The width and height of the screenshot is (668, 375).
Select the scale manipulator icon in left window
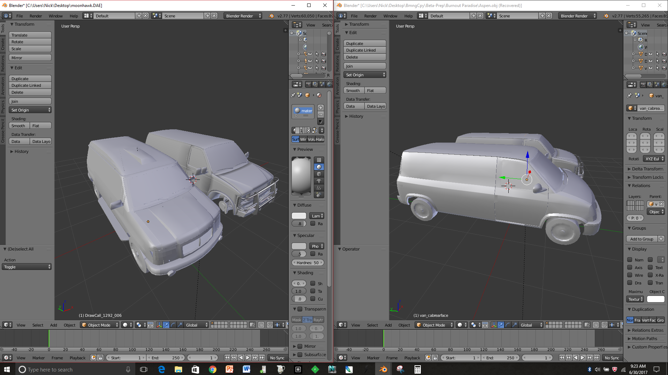click(180, 325)
